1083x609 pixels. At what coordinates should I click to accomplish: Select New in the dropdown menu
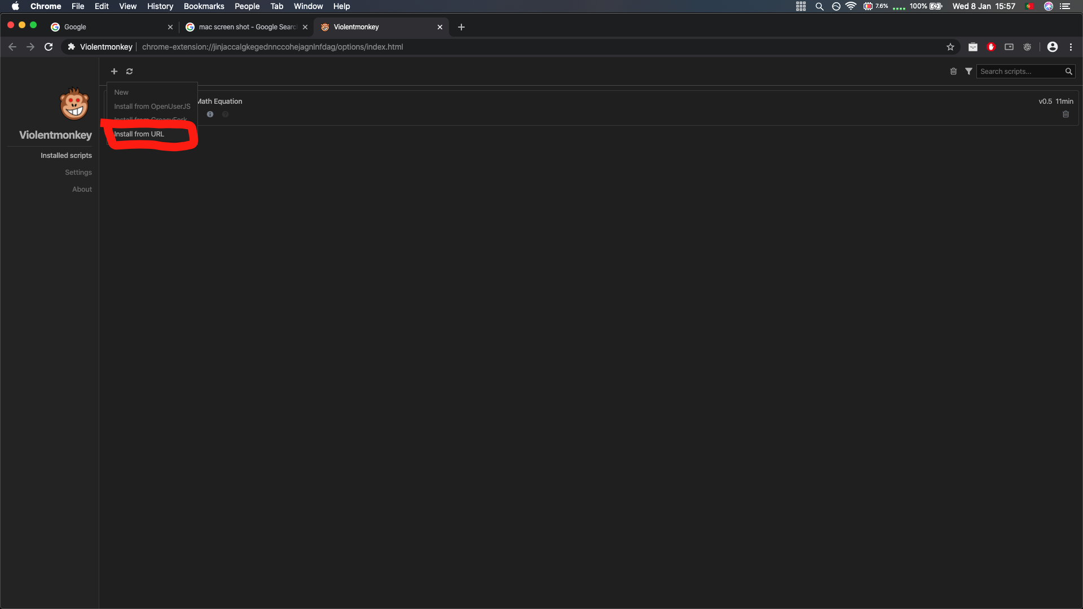(x=121, y=92)
